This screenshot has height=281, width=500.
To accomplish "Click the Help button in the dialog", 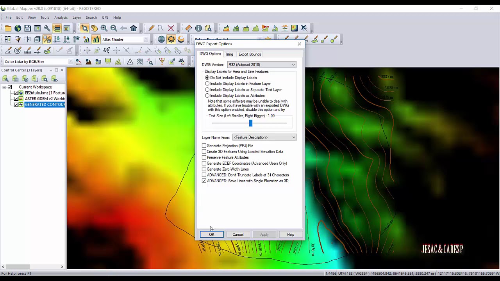I will [x=291, y=235].
